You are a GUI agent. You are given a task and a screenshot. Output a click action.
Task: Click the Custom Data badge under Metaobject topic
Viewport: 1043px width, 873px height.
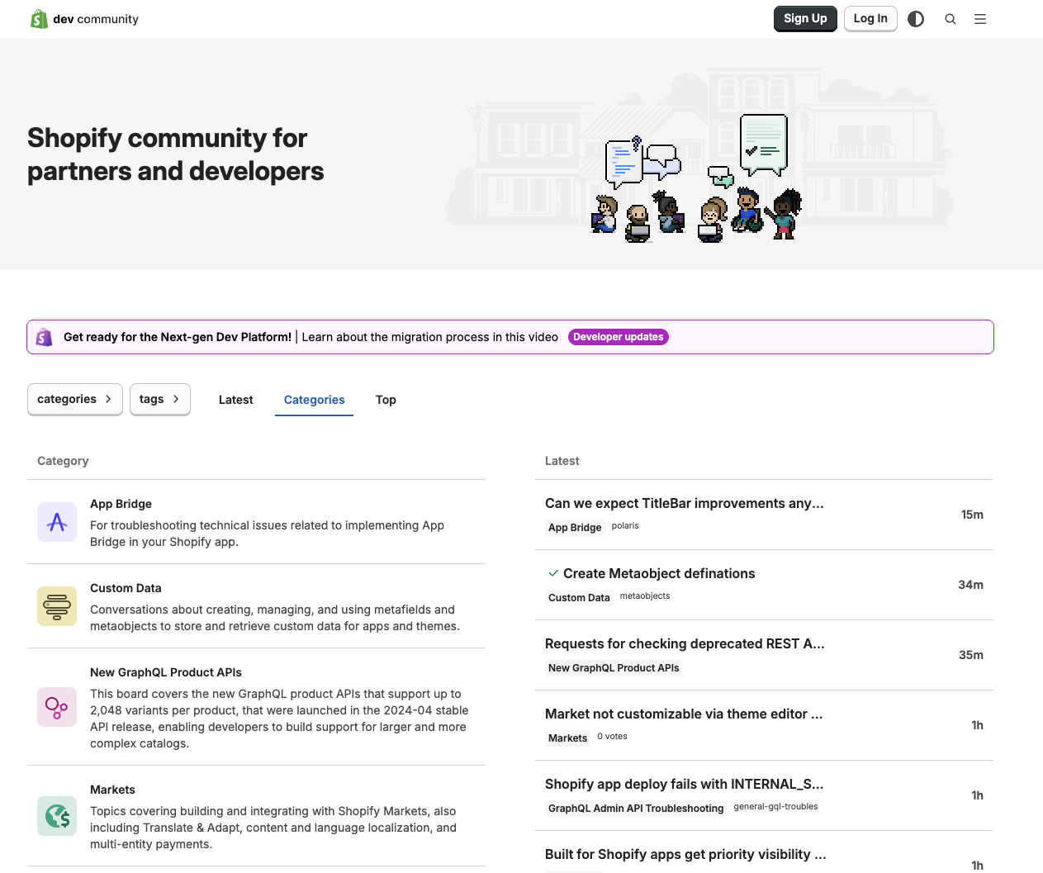579,598
